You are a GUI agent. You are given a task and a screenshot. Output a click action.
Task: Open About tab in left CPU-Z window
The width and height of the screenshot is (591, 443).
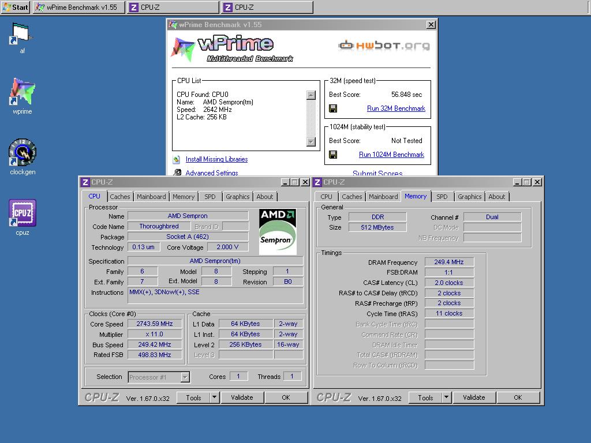point(264,197)
